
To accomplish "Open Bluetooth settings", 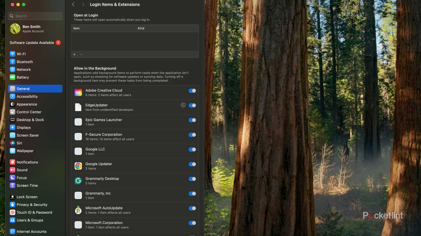I will pos(35,62).
